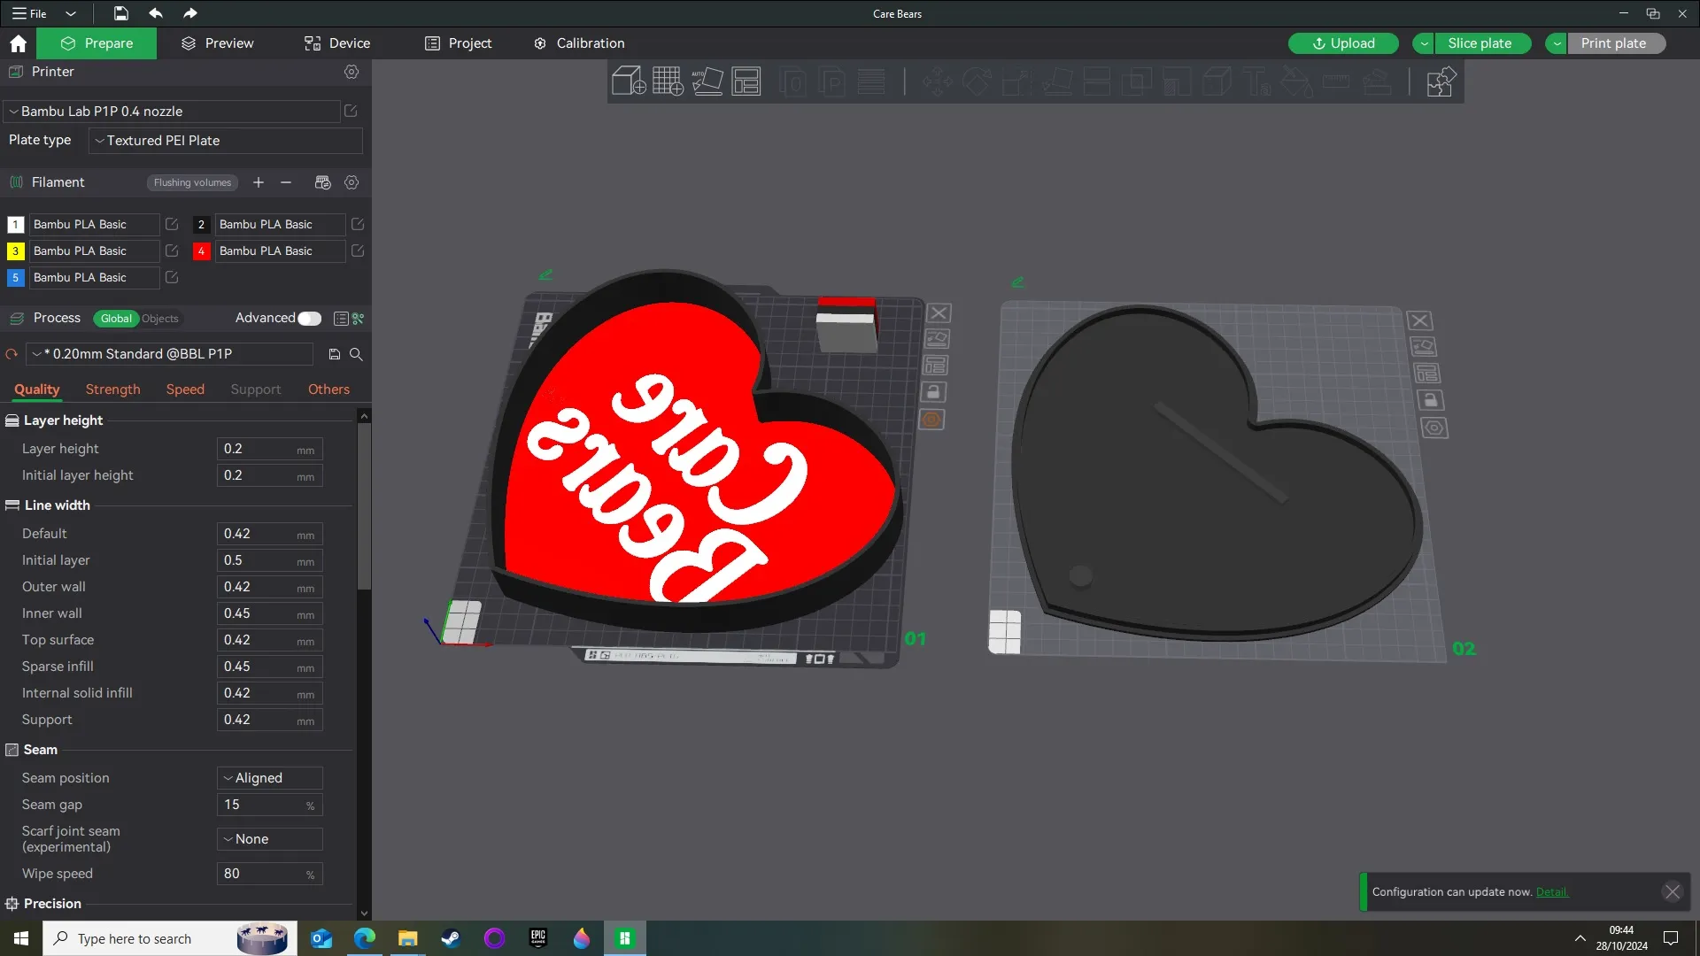1700x956 pixels.
Task: Remove plate 01 with its X icon
Action: [x=939, y=313]
